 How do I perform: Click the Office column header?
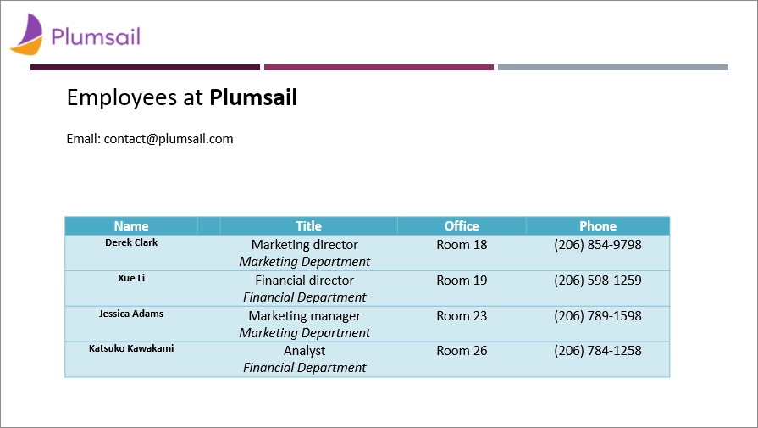pyautogui.click(x=462, y=225)
